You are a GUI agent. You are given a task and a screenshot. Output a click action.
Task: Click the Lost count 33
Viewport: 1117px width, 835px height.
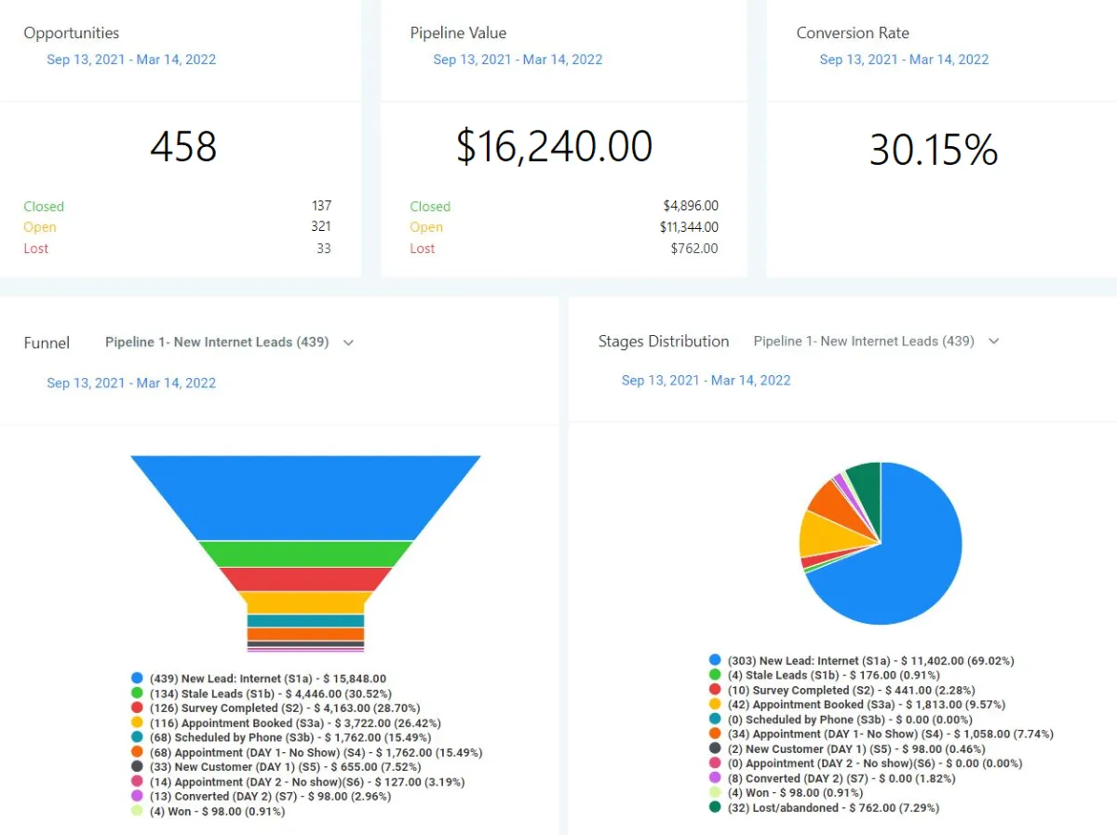pyautogui.click(x=323, y=249)
